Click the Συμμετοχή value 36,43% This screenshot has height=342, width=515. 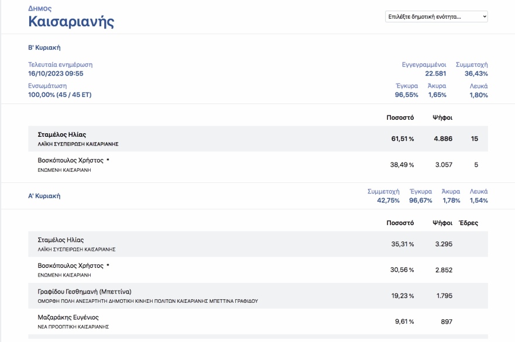click(476, 74)
